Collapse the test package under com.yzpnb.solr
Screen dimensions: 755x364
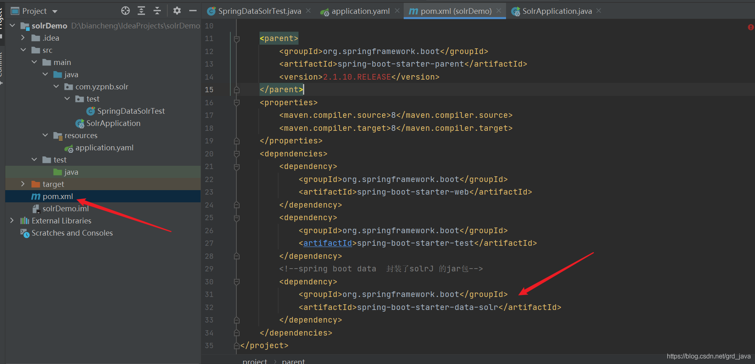point(67,99)
